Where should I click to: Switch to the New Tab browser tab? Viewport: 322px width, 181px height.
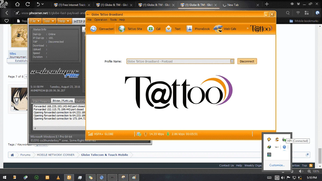pos(241,5)
